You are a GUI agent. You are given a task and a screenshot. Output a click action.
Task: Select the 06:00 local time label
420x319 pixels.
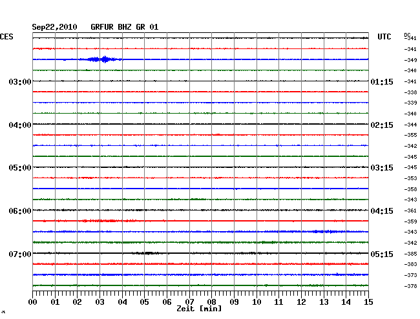20,211
